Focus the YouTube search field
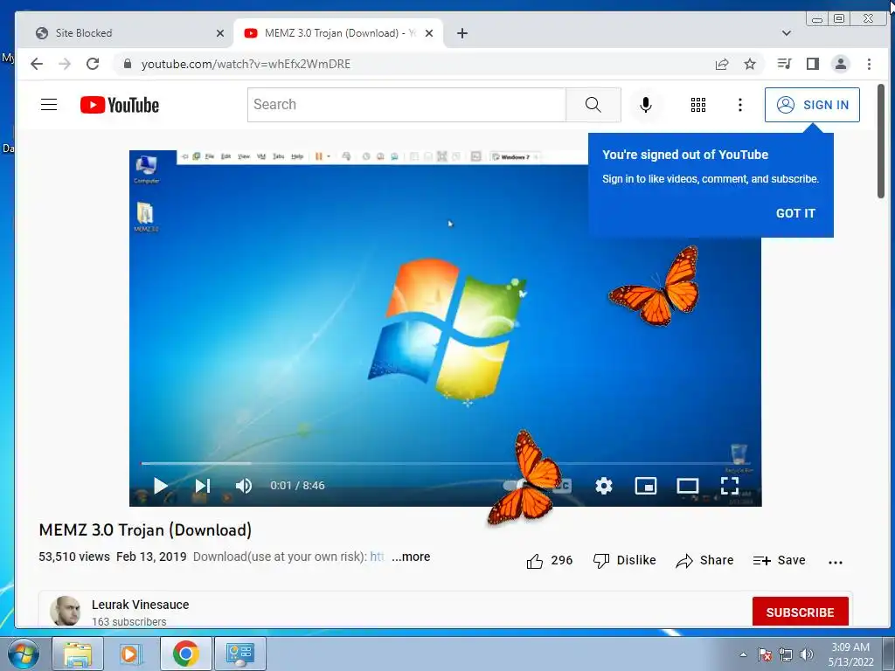Image resolution: width=895 pixels, height=671 pixels. pos(406,105)
